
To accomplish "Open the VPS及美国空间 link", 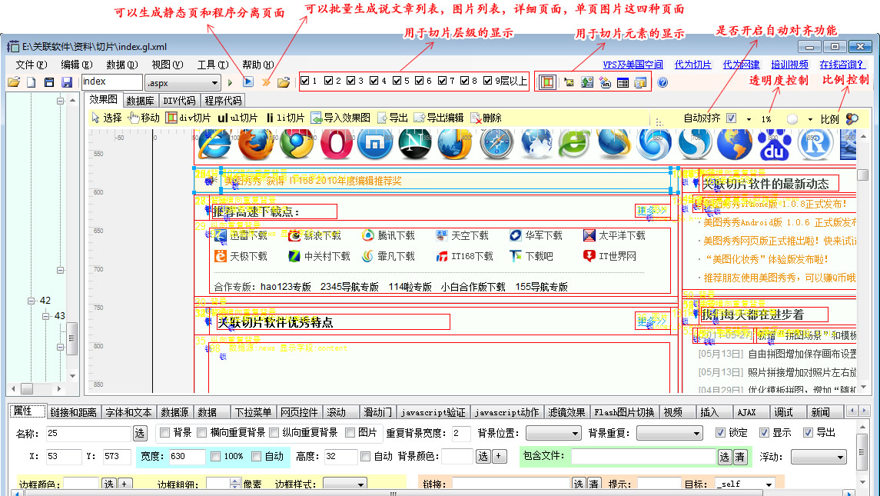I will pos(633,65).
